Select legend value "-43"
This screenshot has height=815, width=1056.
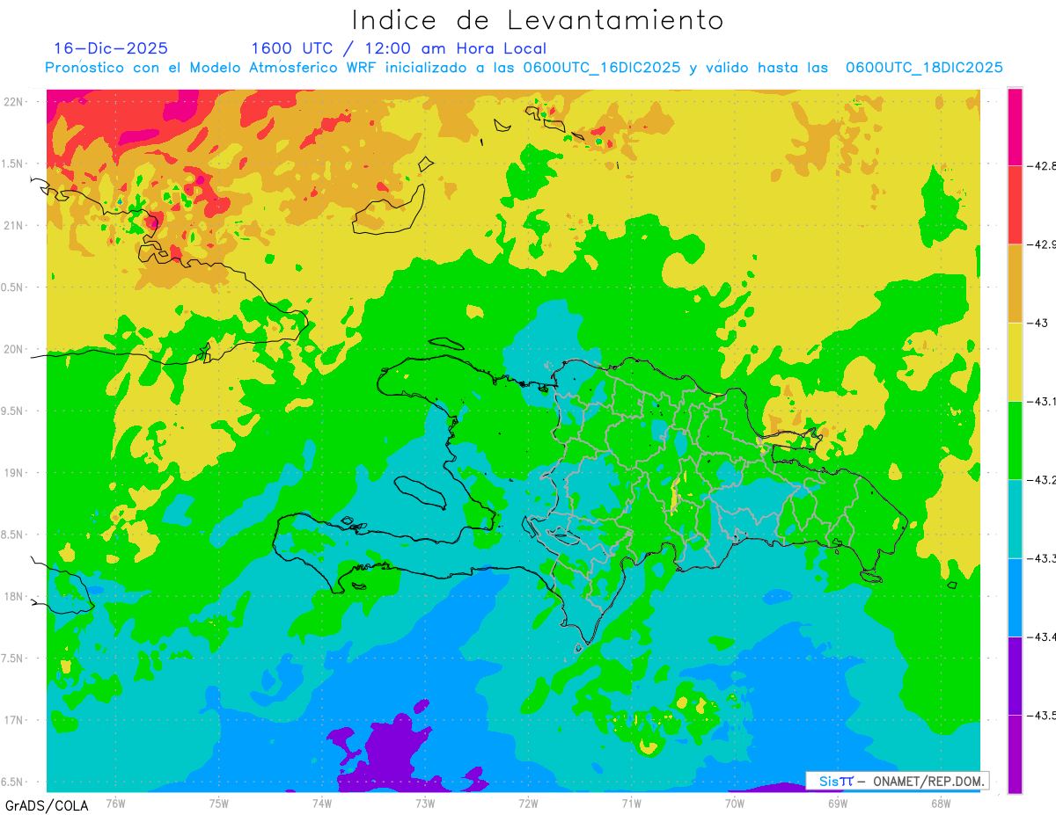click(1038, 323)
